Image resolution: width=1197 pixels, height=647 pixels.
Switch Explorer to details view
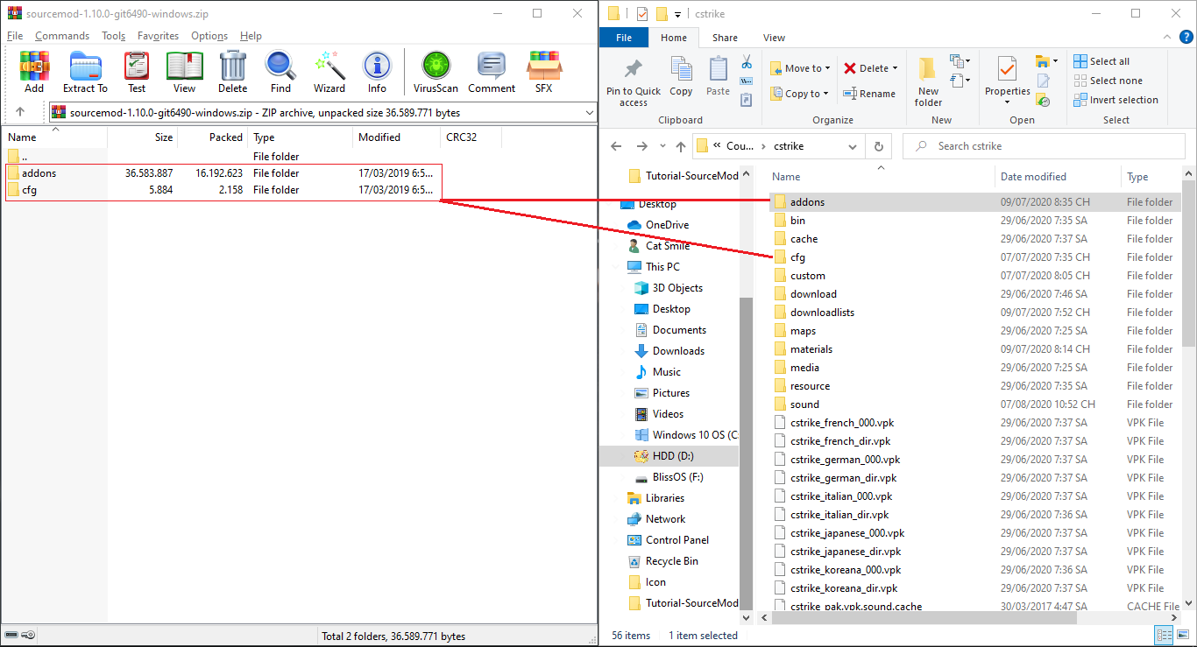point(1164,635)
